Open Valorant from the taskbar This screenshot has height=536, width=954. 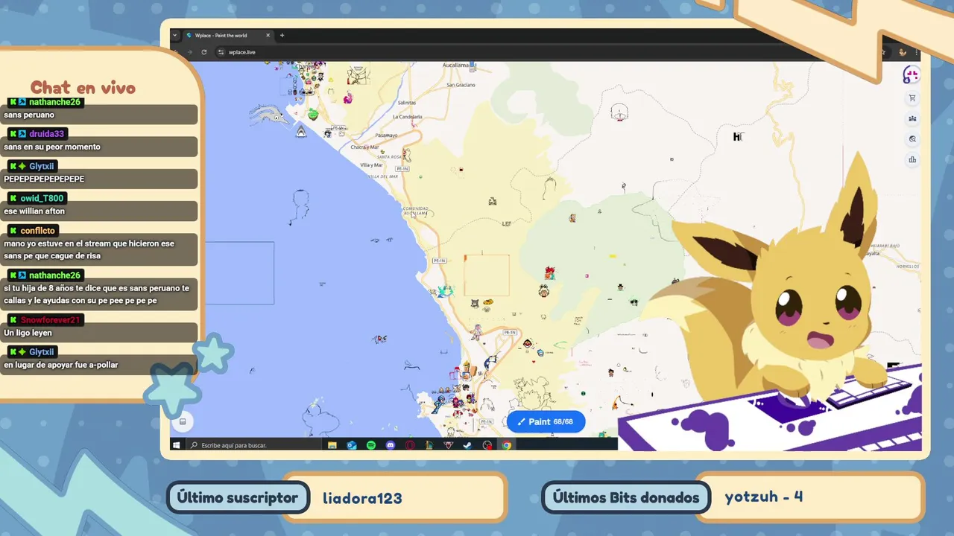click(449, 445)
